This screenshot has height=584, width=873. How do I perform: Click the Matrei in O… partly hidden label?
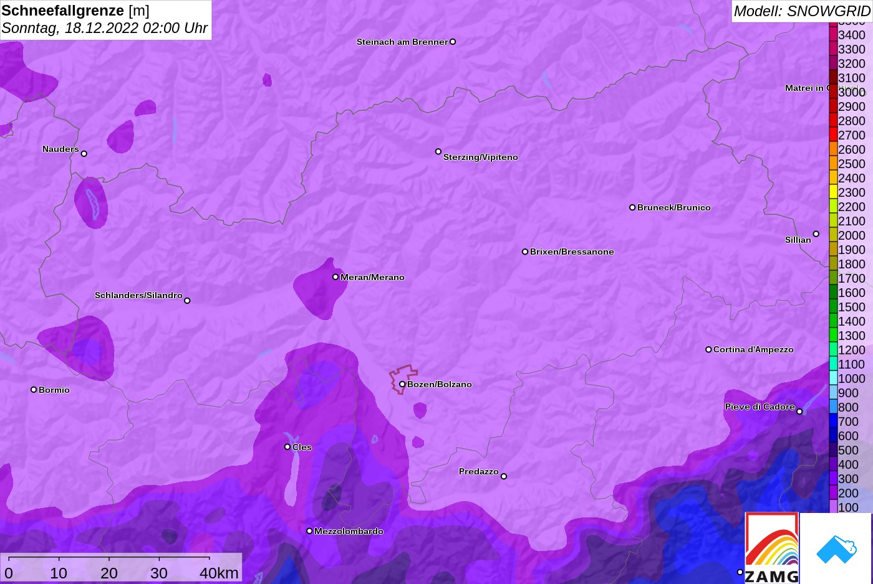tap(806, 88)
